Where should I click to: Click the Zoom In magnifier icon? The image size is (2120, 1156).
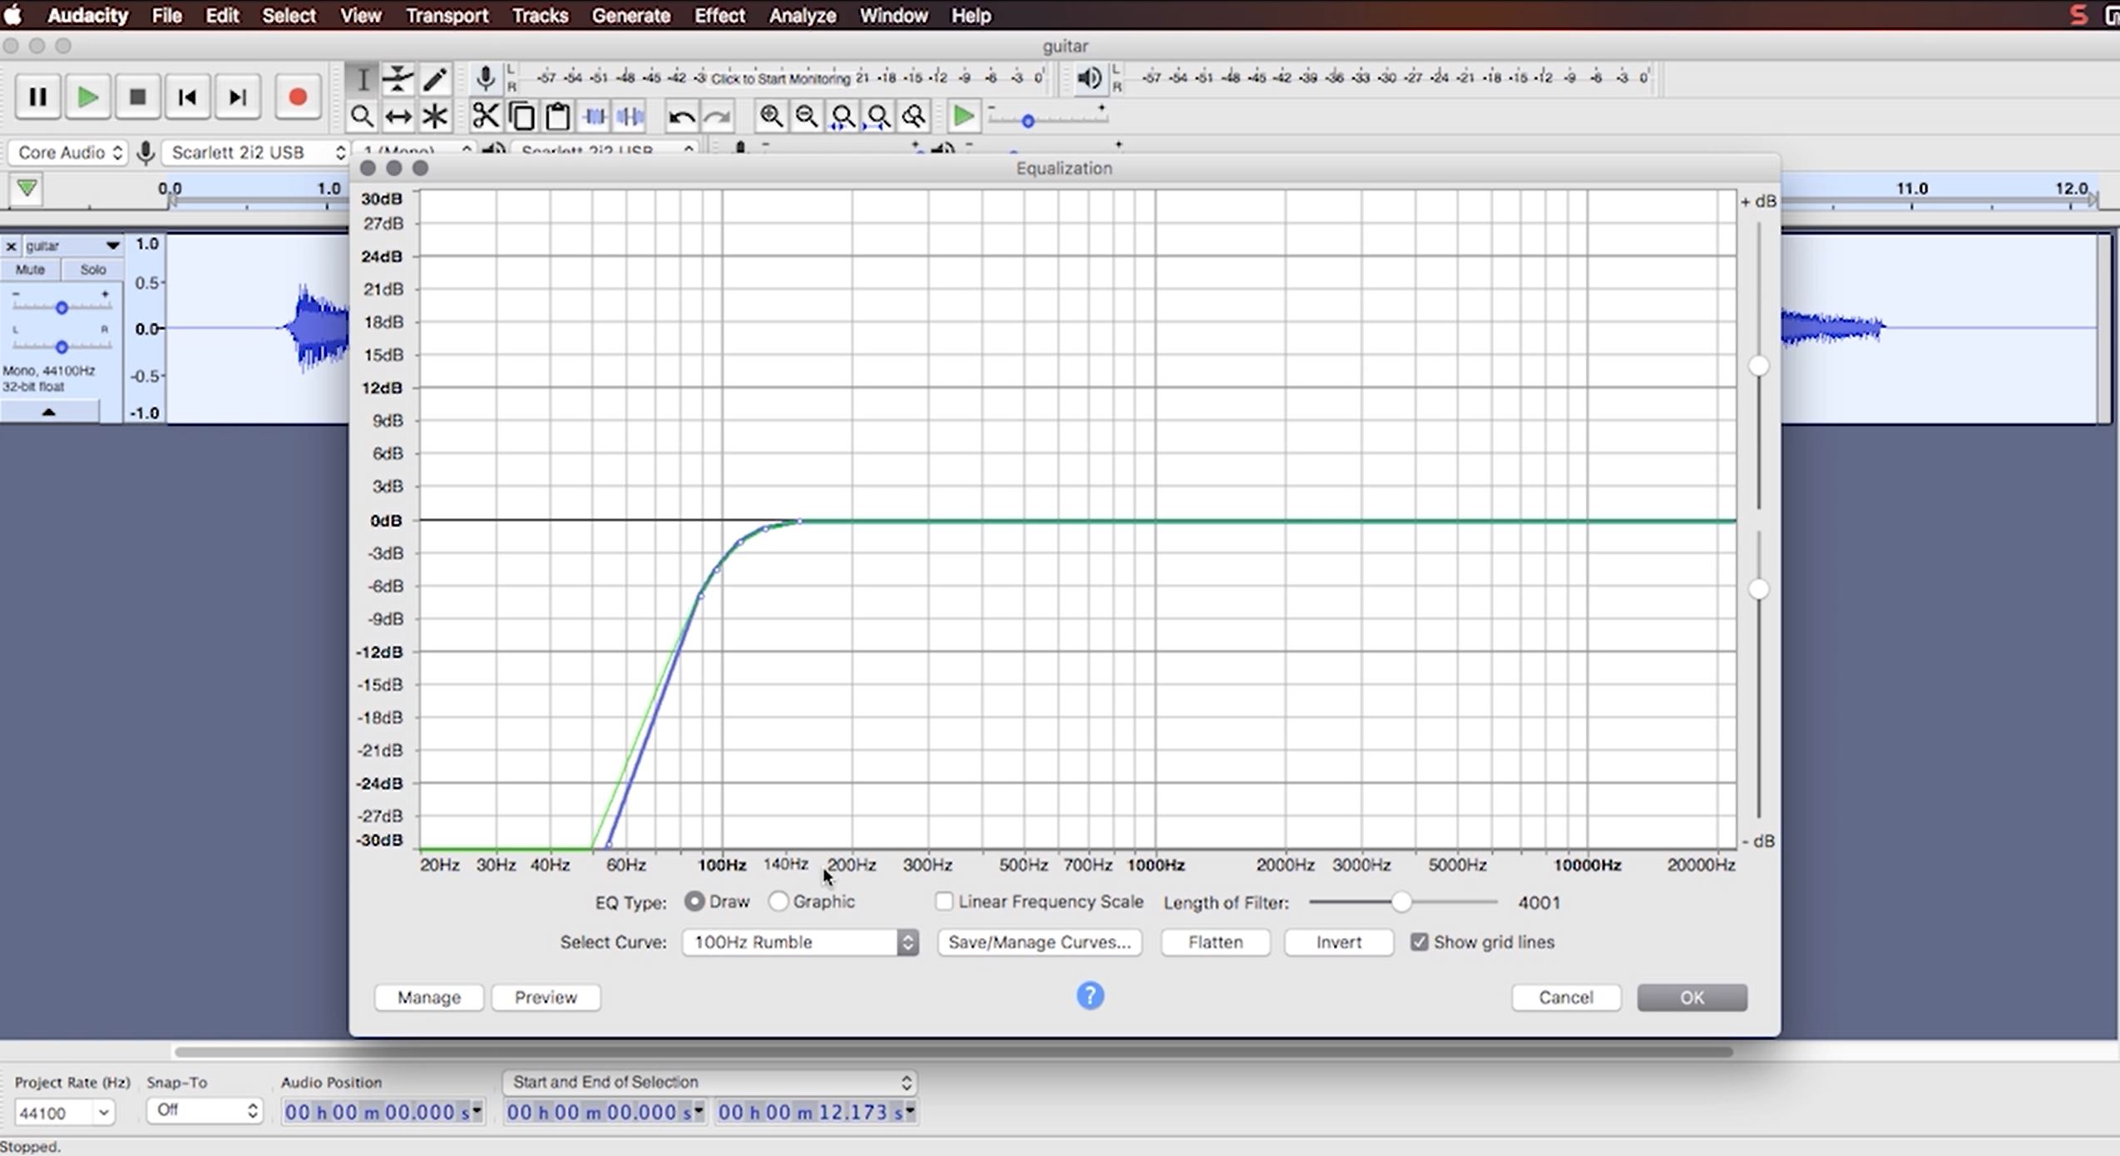tap(770, 116)
